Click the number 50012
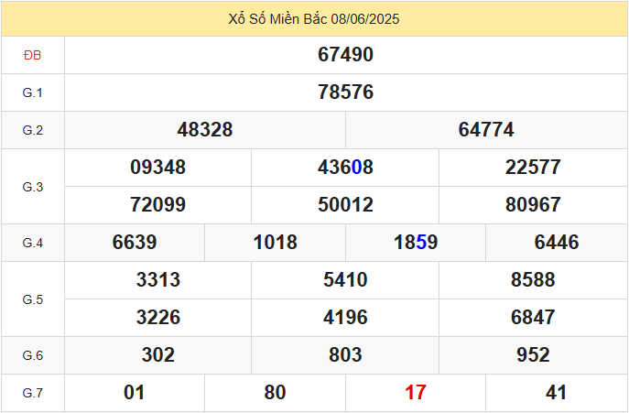The width and height of the screenshot is (629, 413). pyautogui.click(x=345, y=205)
